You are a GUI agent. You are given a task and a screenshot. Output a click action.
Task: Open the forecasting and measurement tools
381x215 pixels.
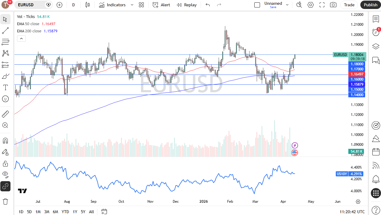[x=5, y=64]
